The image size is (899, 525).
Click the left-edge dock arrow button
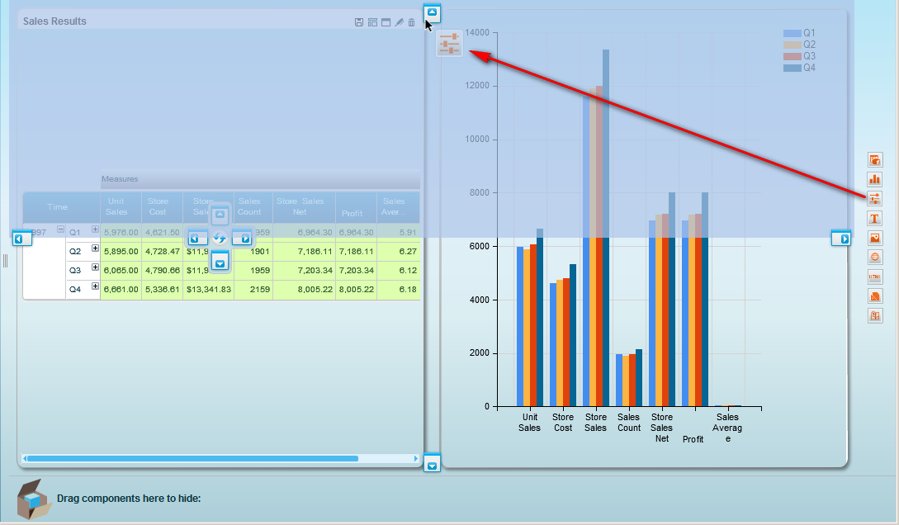coord(22,239)
